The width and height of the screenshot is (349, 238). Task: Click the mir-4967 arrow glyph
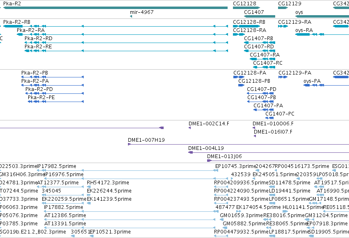[131, 16]
